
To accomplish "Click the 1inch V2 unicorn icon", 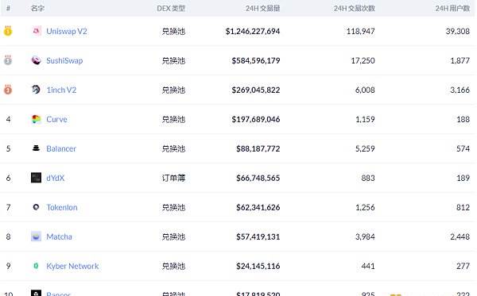I will pyautogui.click(x=37, y=90).
